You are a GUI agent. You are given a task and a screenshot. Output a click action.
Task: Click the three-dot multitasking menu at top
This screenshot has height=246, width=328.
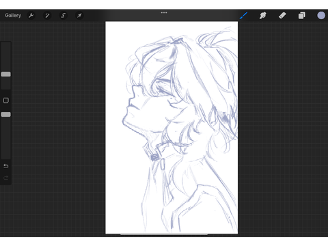pos(164,12)
